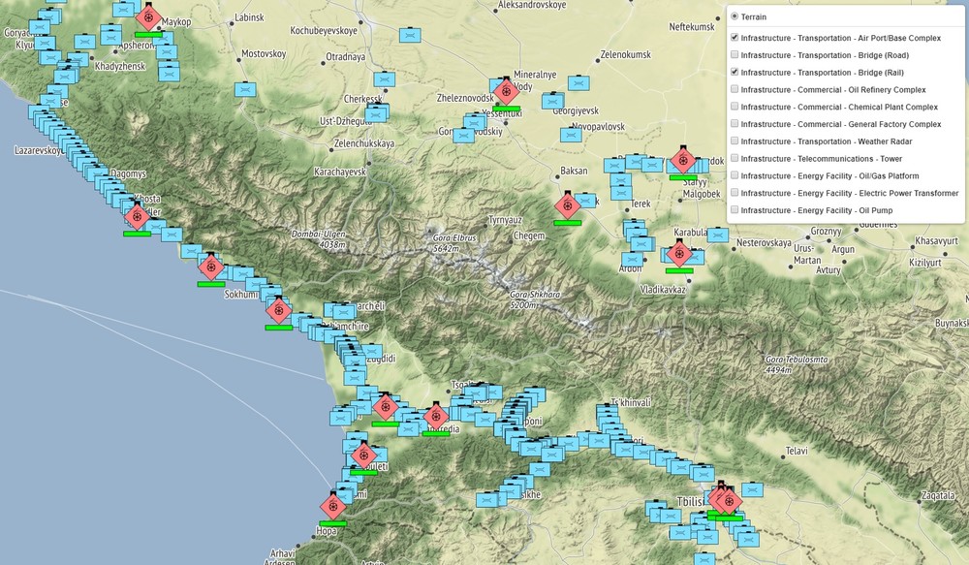Select the air base marker at Mineralnye Vody
This screenshot has height=565, width=969.
point(506,92)
